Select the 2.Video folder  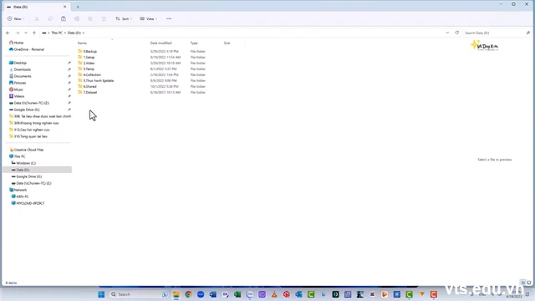89,63
